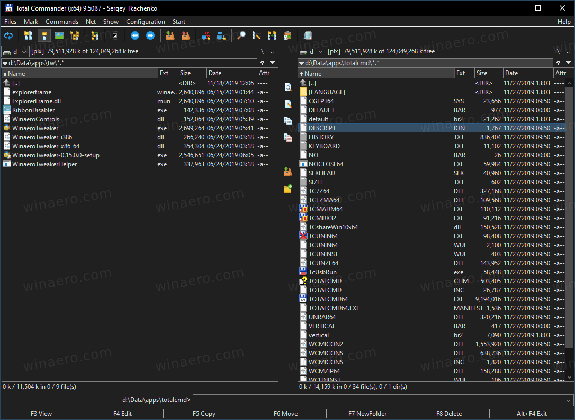Click the F5 Copy button
Screen dimensions: 575x420
[204, 414]
